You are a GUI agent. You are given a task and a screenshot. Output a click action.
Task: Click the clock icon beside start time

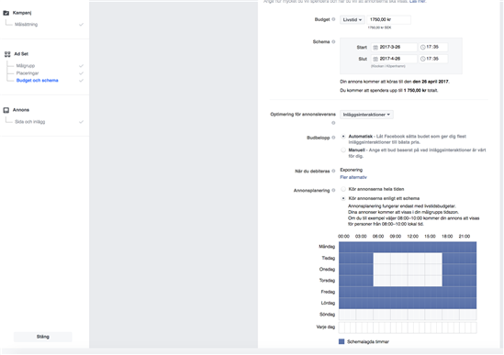point(422,47)
